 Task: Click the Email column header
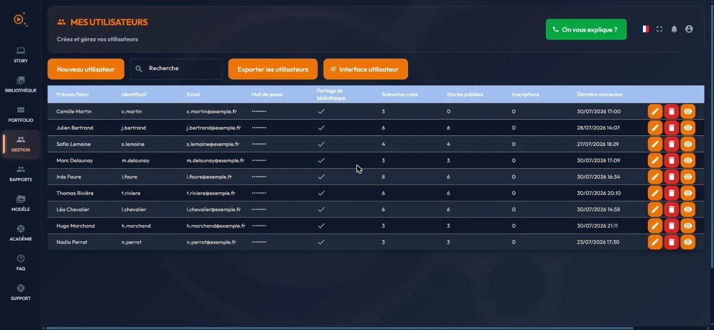[x=193, y=95]
